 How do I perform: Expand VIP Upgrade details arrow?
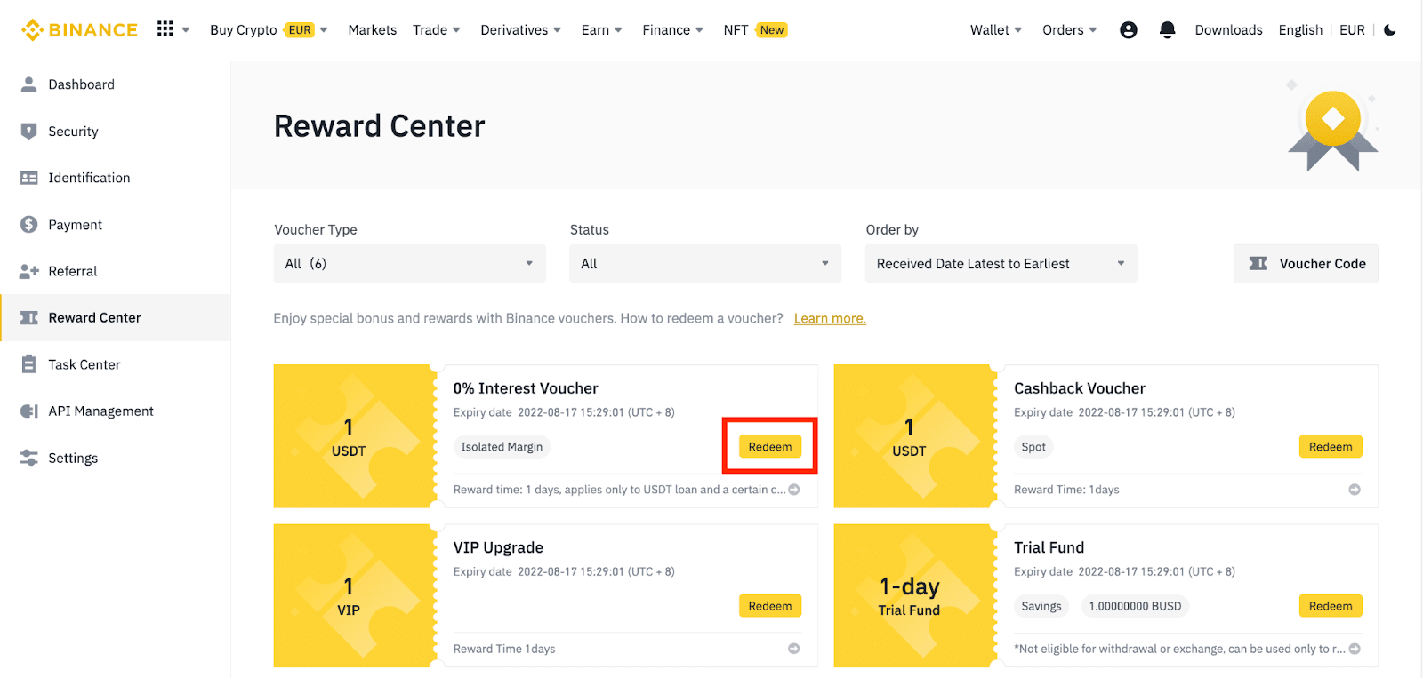(794, 649)
